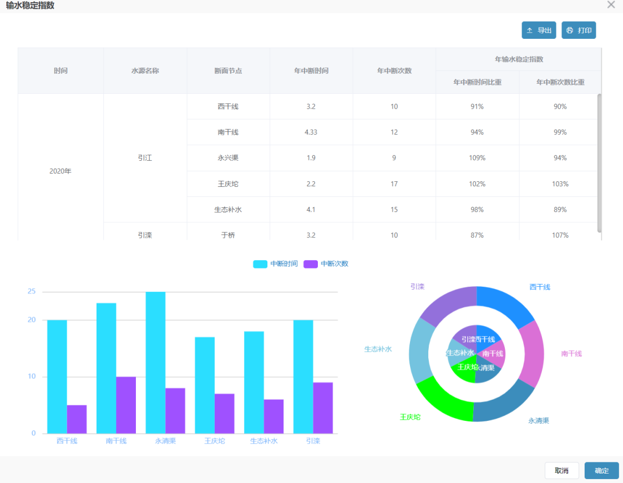Toggle the 中断次数 purple legend swatch

[x=310, y=264]
